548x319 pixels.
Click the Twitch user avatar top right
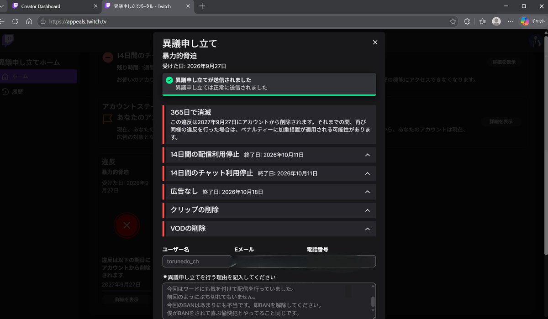535,41
